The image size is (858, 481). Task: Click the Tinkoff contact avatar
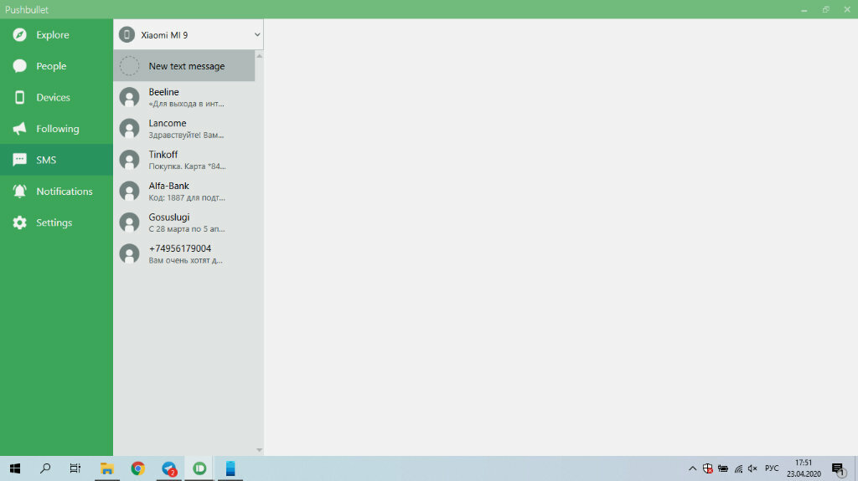click(130, 160)
